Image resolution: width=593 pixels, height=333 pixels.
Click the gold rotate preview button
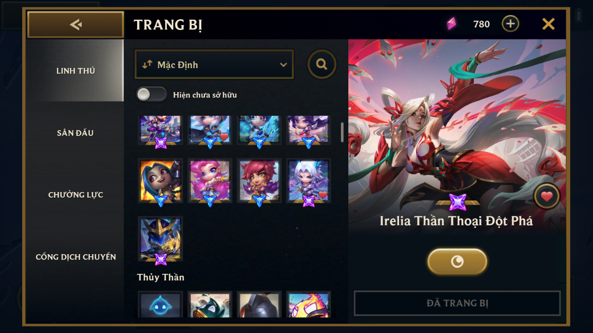(x=457, y=261)
